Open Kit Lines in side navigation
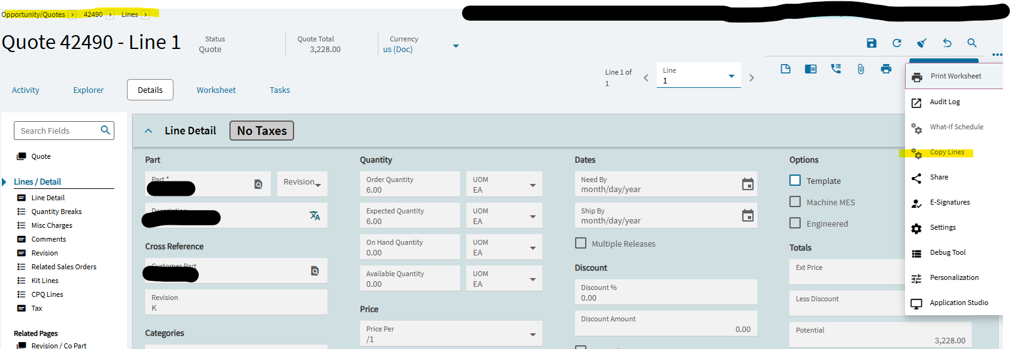 pyautogui.click(x=45, y=281)
